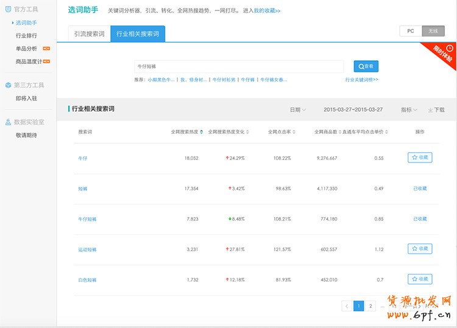Click the 数据实验室 flask icon
This screenshot has width=457, height=328.
point(8,122)
